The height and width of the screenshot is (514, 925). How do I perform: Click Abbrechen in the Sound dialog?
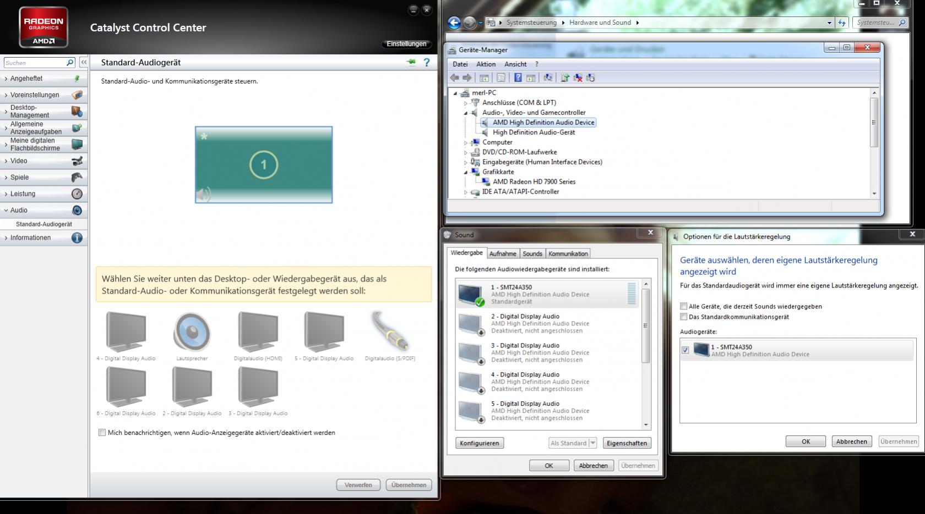(594, 466)
